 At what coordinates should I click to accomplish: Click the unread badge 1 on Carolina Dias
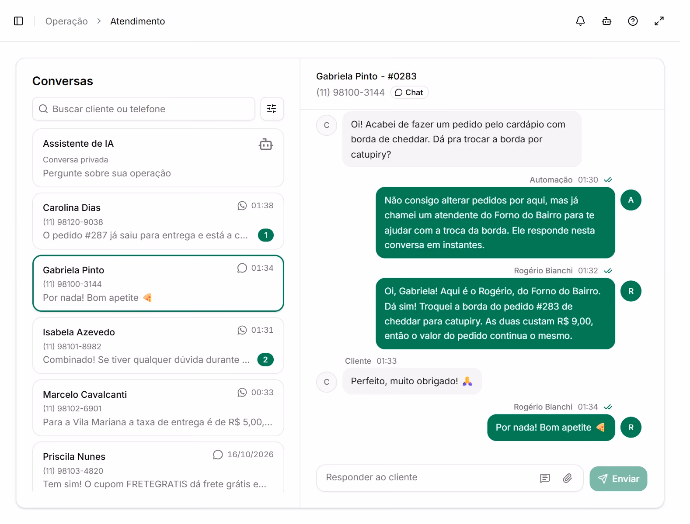pyautogui.click(x=266, y=235)
